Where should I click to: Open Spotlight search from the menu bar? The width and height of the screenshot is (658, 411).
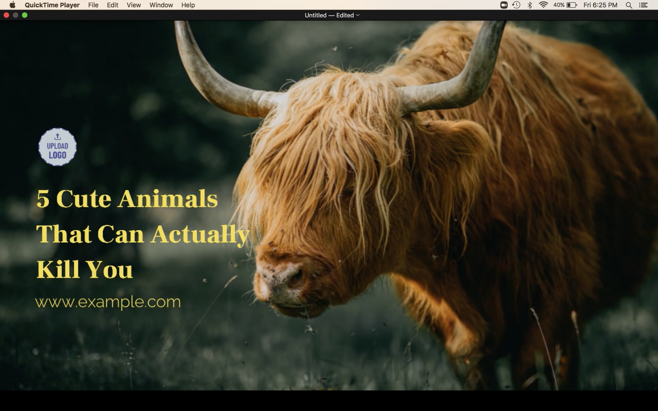coord(628,5)
